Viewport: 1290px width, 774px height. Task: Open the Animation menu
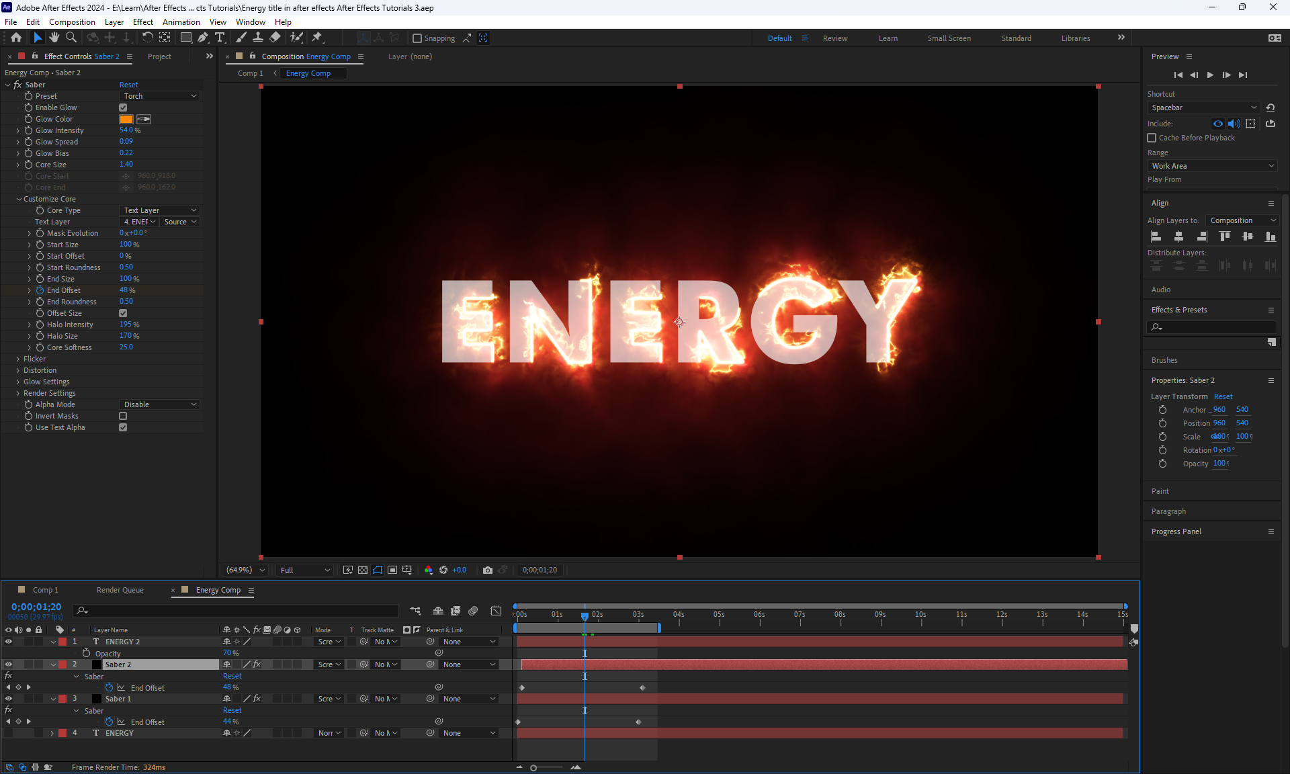[x=181, y=21]
